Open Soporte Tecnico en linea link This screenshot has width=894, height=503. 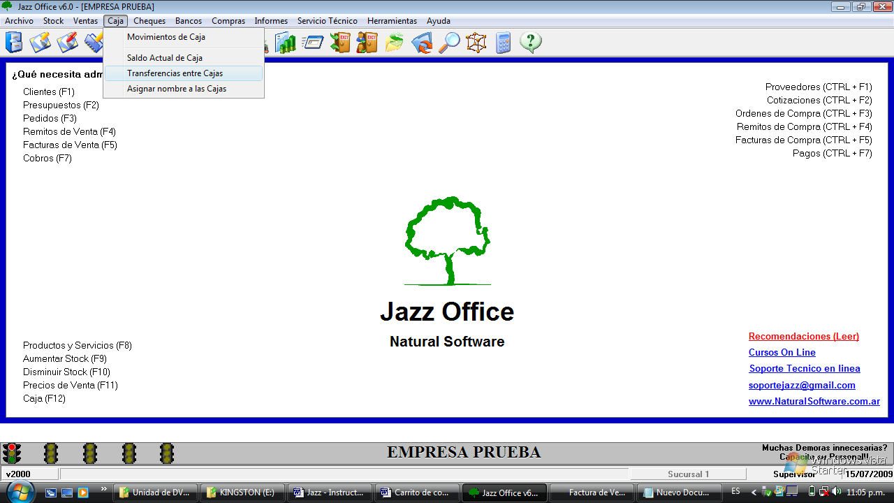[805, 368]
